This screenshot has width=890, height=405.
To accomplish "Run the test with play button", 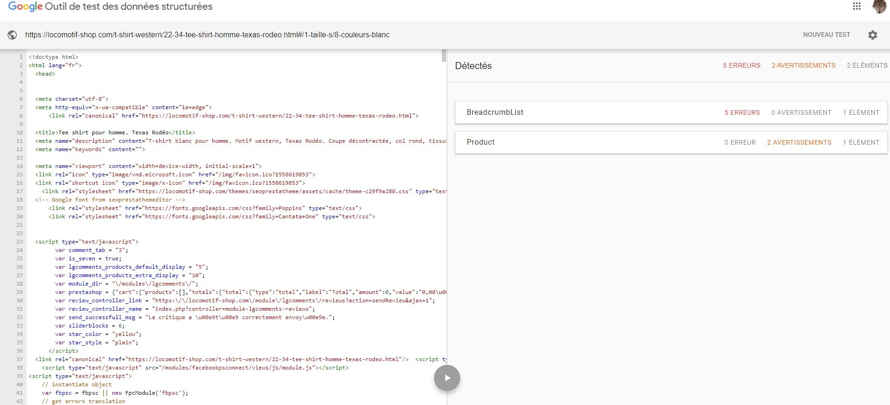I will coord(447,378).
